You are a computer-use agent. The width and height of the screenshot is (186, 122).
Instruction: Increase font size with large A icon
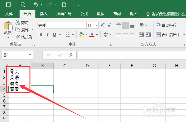[102, 25]
